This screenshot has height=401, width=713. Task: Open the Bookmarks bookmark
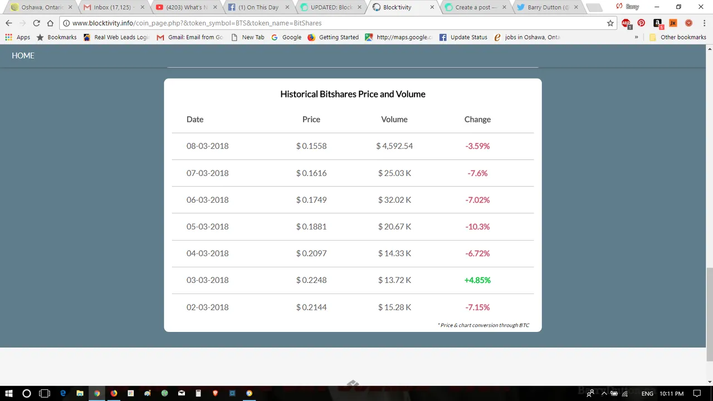point(56,37)
